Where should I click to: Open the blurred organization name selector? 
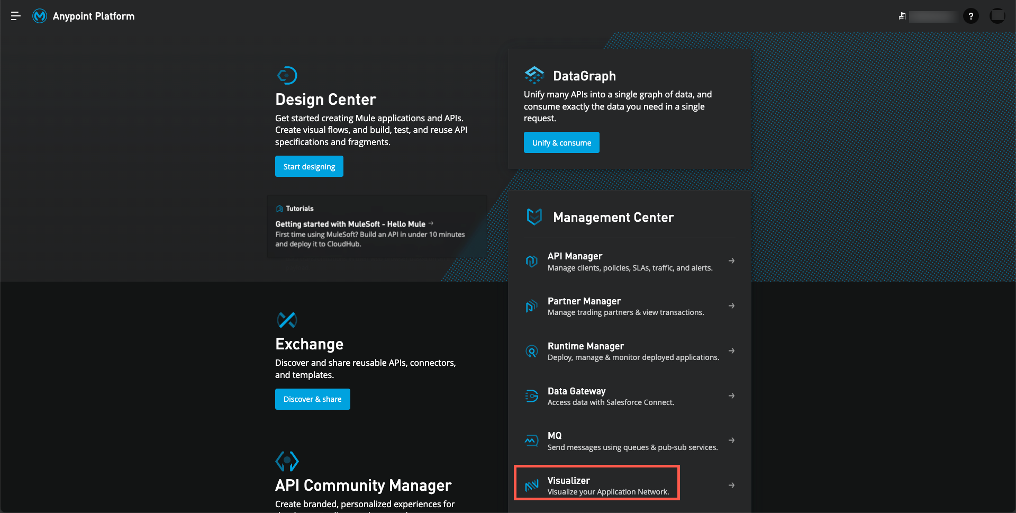(933, 16)
